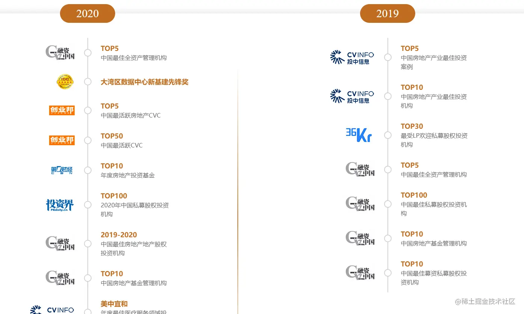This screenshot has width=524, height=314.
Task: Select the timeline dot for TOP5 中国最活跃房地产CVC
Action: [x=88, y=110]
